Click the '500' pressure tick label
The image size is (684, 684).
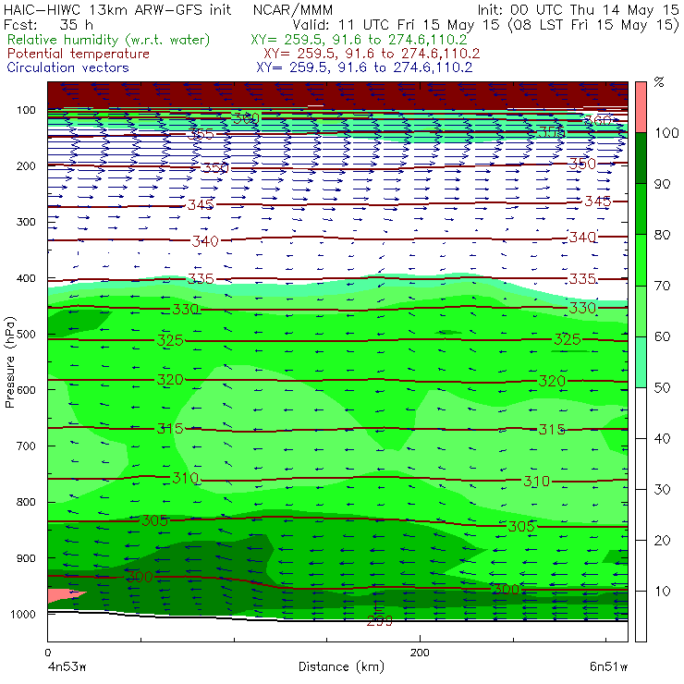tap(26, 335)
